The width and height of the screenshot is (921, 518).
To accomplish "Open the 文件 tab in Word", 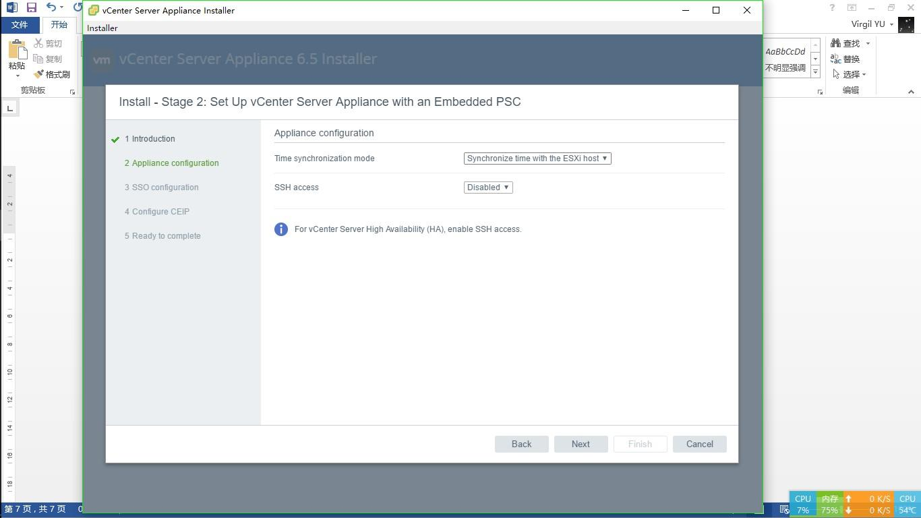I will (x=20, y=25).
